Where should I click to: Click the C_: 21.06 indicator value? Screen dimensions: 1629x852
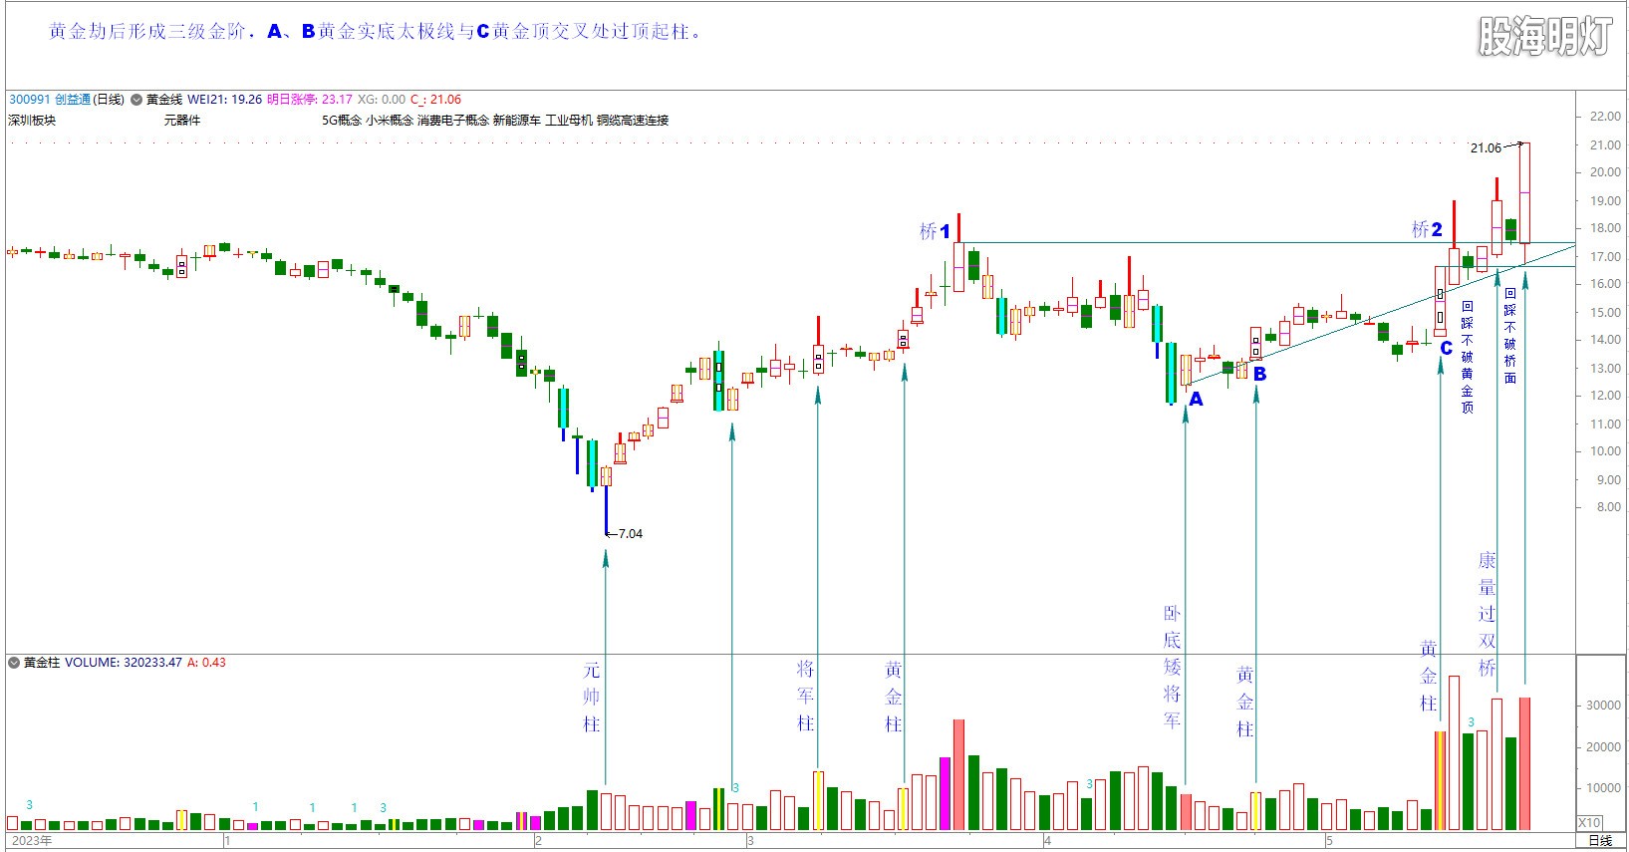(435, 100)
